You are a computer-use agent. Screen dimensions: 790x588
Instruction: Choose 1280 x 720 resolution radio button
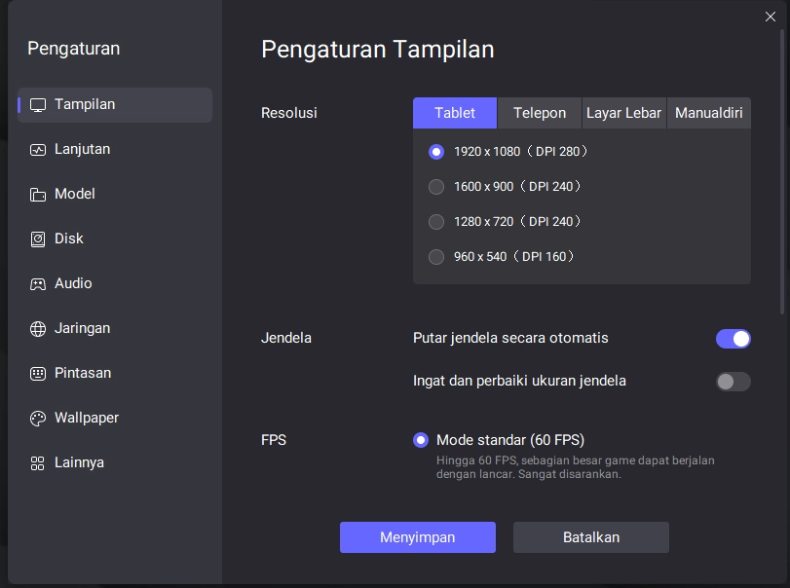click(436, 222)
